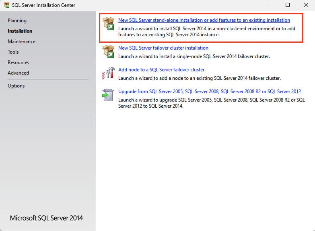Go to the Maintenance section
Screen dimensions: 315x231
(21, 42)
